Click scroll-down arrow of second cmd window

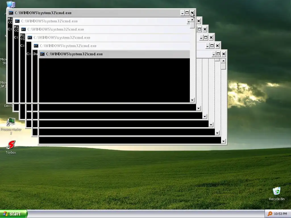click(199, 108)
